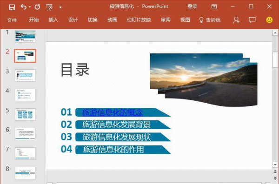Viewport: 279px width, 184px height.
Task: Click the 01 number label
Action: [66, 112]
